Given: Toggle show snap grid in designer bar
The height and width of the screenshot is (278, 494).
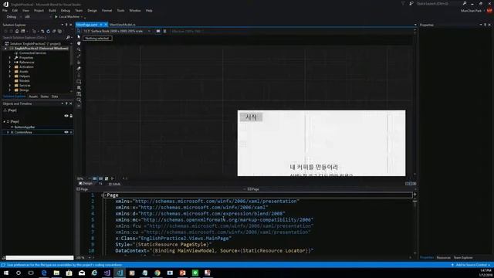Looking at the screenshot, I should coord(94,178).
